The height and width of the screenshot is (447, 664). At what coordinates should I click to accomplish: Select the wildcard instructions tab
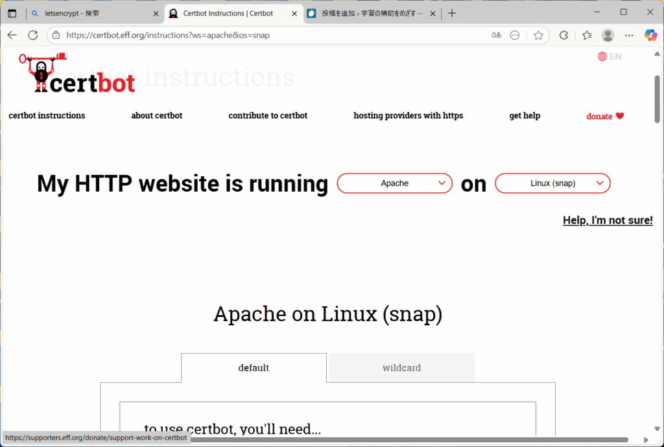pyautogui.click(x=401, y=367)
